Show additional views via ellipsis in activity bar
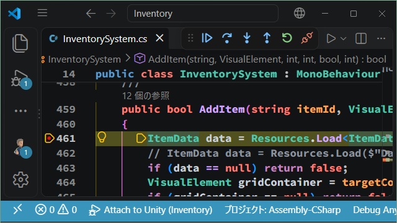Image resolution: width=397 pixels, height=223 pixels. tap(20, 111)
